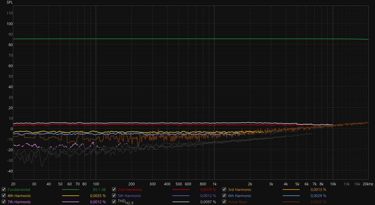The height and width of the screenshot is (205, 375).
Task: Click the 90 SPL axis tick label
Action: pyautogui.click(x=11, y=34)
